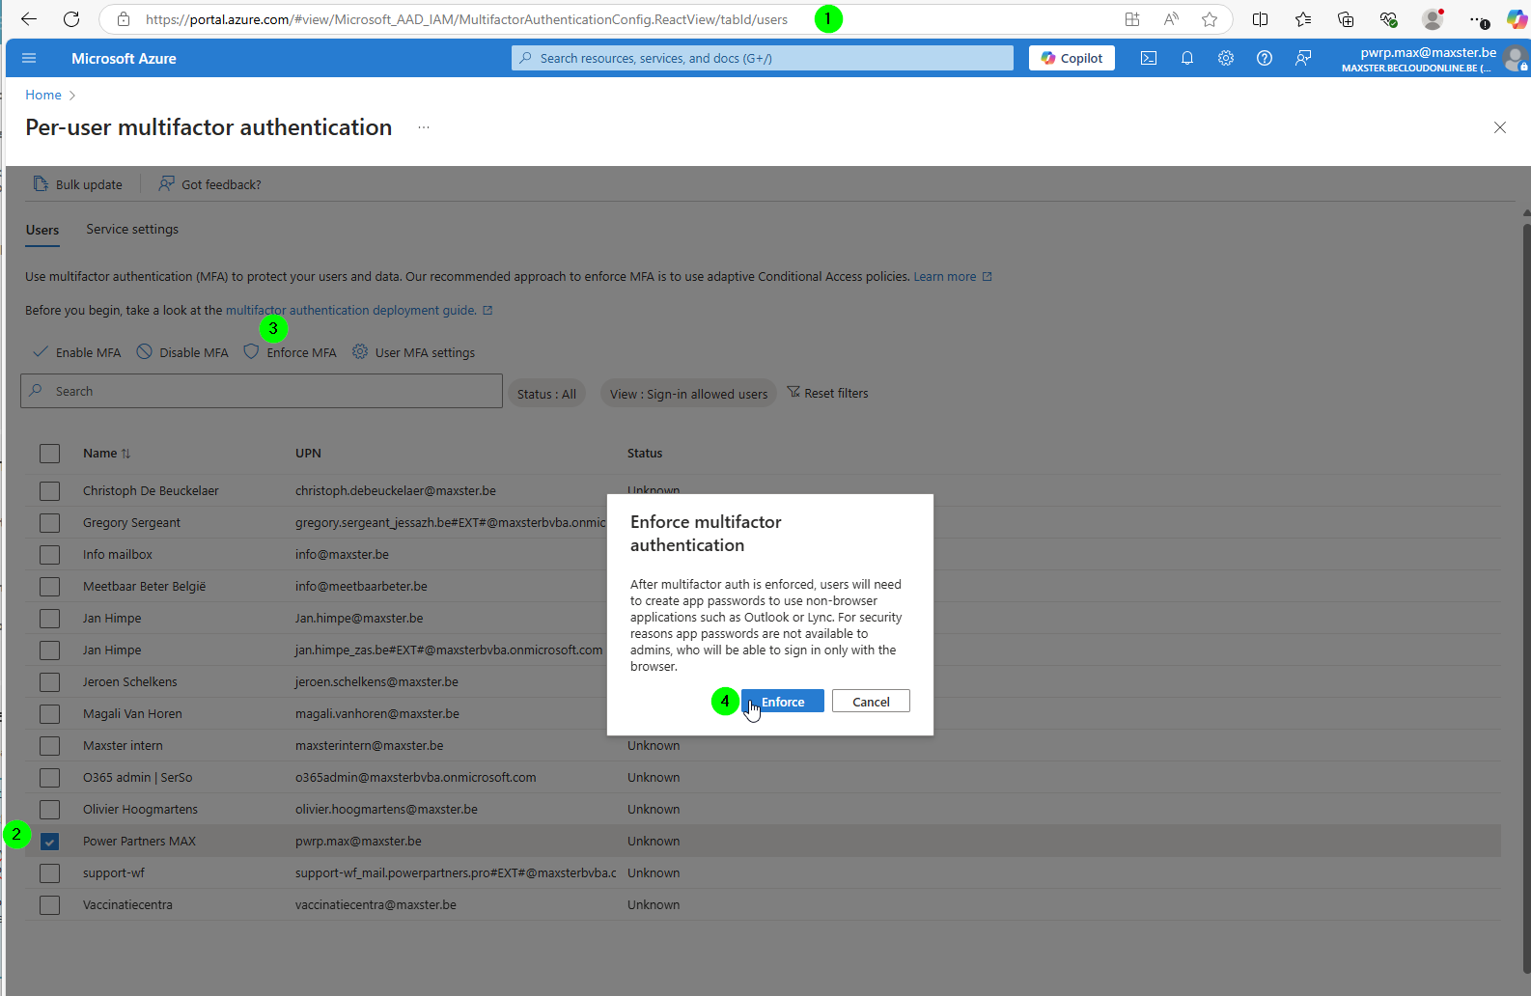Click Copilot button in Azure header
This screenshot has height=996, width=1531.
coord(1072,58)
